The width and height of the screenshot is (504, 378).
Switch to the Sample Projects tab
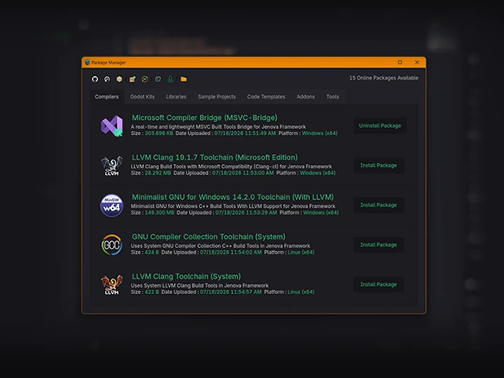point(216,97)
